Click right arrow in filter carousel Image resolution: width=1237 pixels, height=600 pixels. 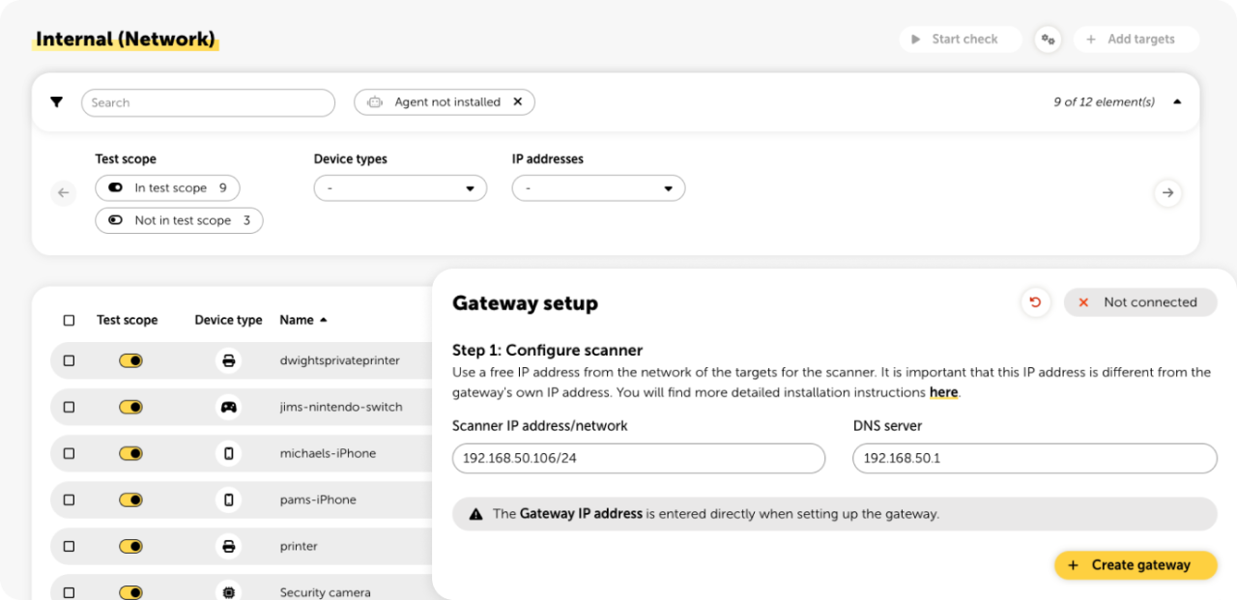pyautogui.click(x=1167, y=193)
